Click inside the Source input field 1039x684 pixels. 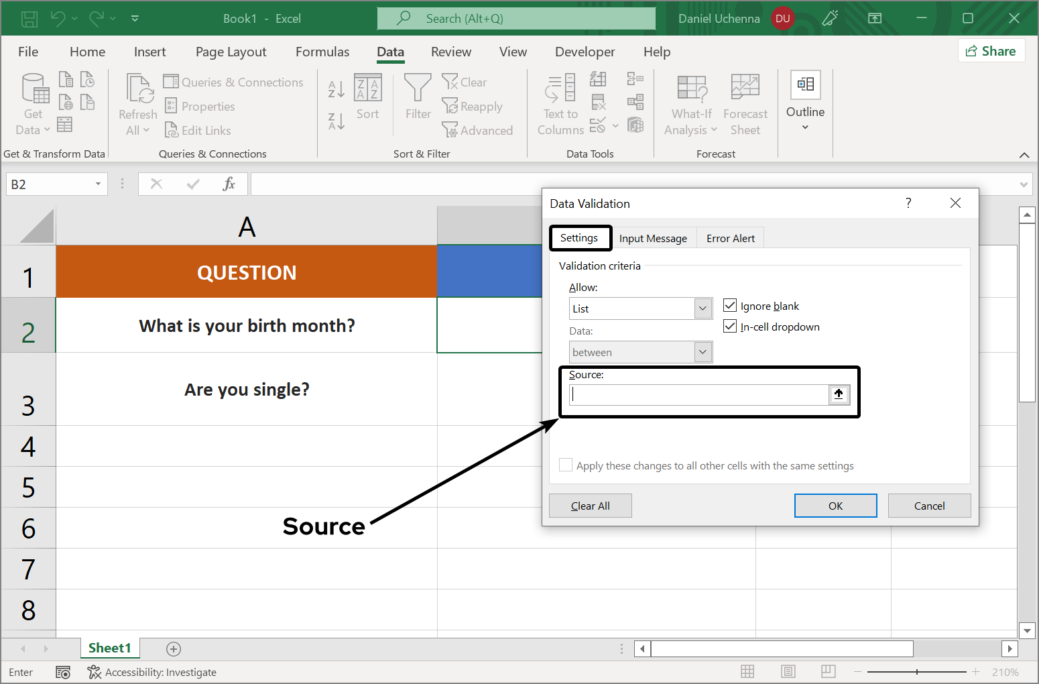pyautogui.click(x=697, y=394)
